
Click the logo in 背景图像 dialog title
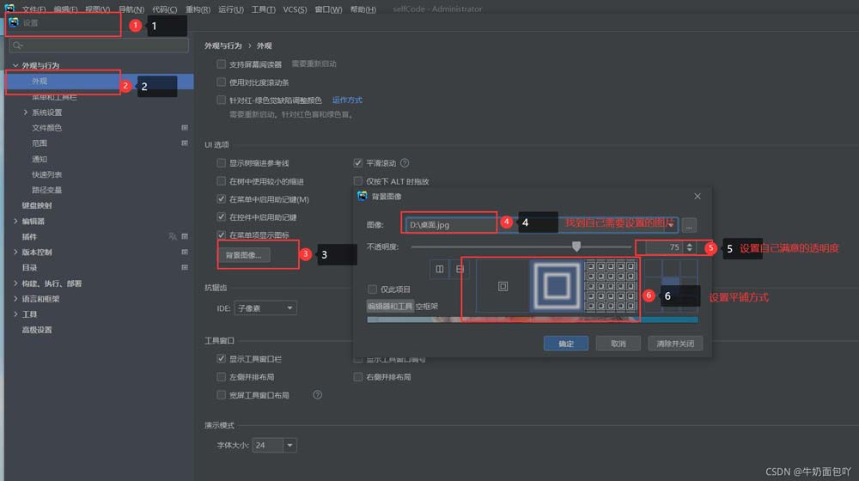(362, 196)
